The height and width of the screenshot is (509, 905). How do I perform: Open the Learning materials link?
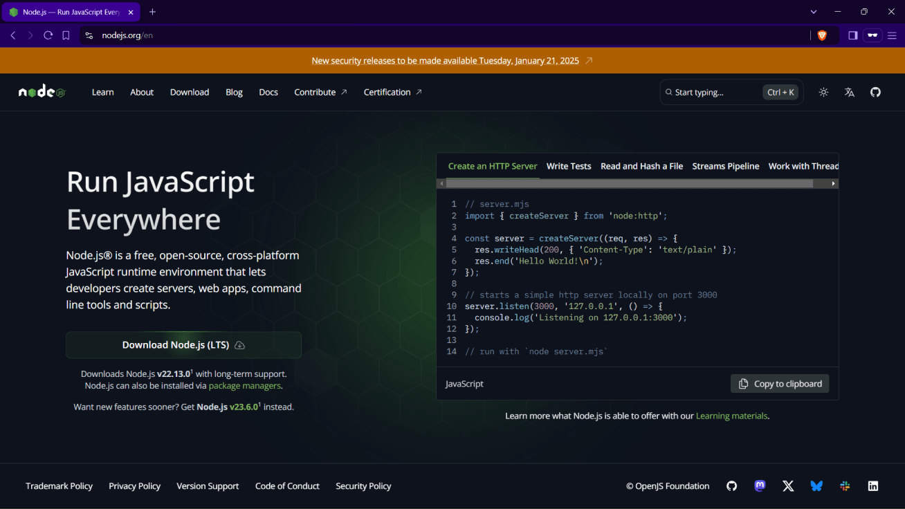[732, 416]
